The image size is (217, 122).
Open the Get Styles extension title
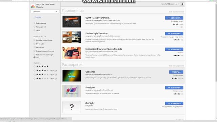pos(90,72)
